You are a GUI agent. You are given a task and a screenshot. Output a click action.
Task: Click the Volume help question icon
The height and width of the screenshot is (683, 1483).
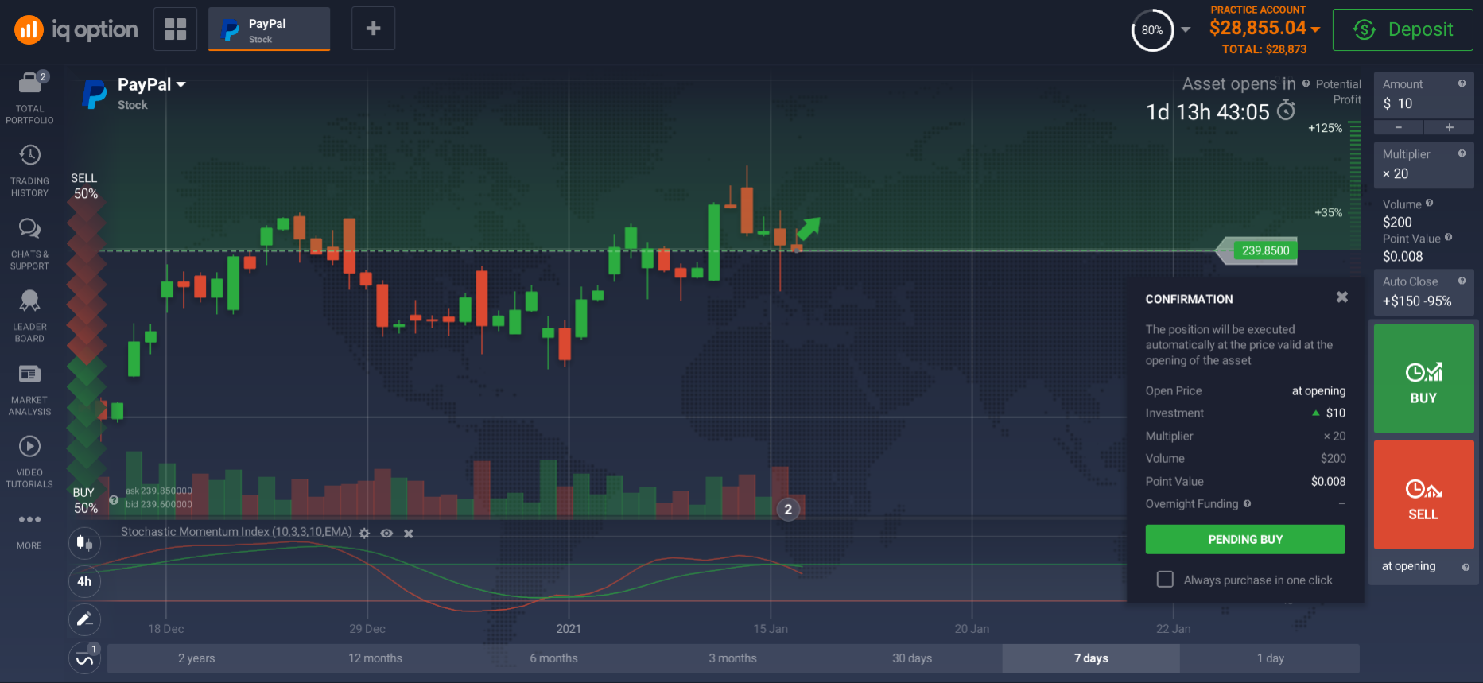pyautogui.click(x=1429, y=203)
